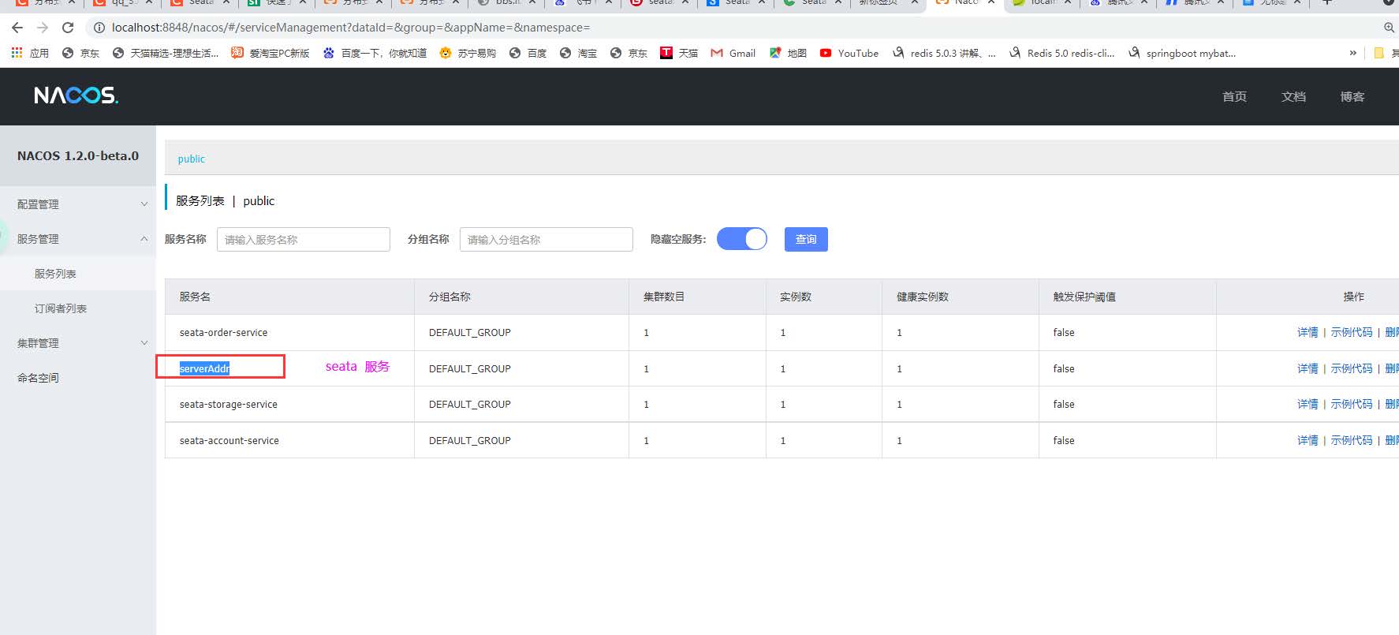
Task: Open the 苏宁易购 bookmark
Action: (468, 53)
